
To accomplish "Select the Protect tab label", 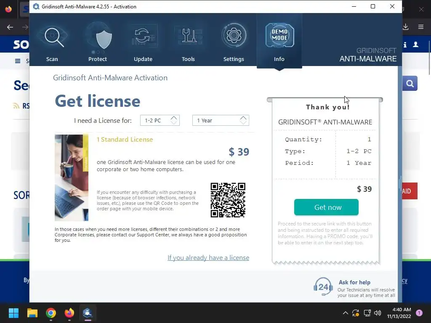I will coord(98,59).
